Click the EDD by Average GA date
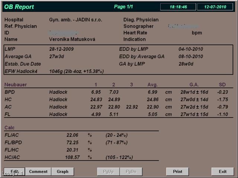238x178 pixels. pos(191,56)
